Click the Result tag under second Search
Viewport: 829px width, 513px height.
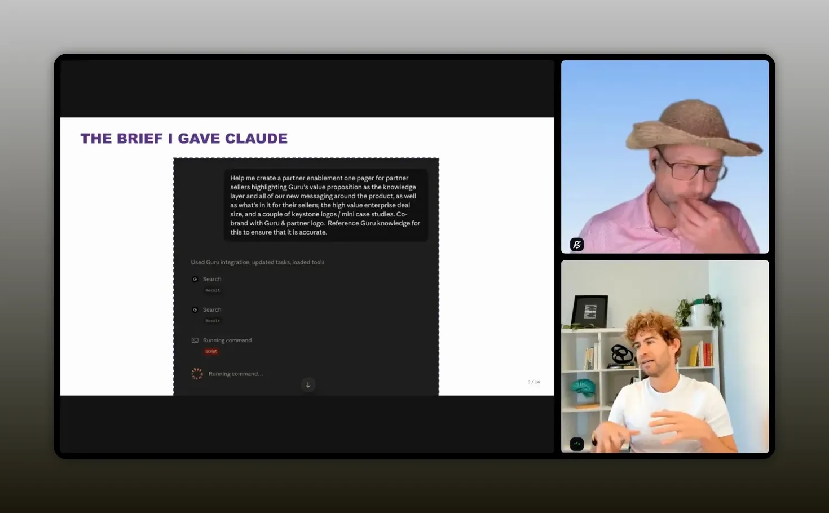pyautogui.click(x=213, y=321)
